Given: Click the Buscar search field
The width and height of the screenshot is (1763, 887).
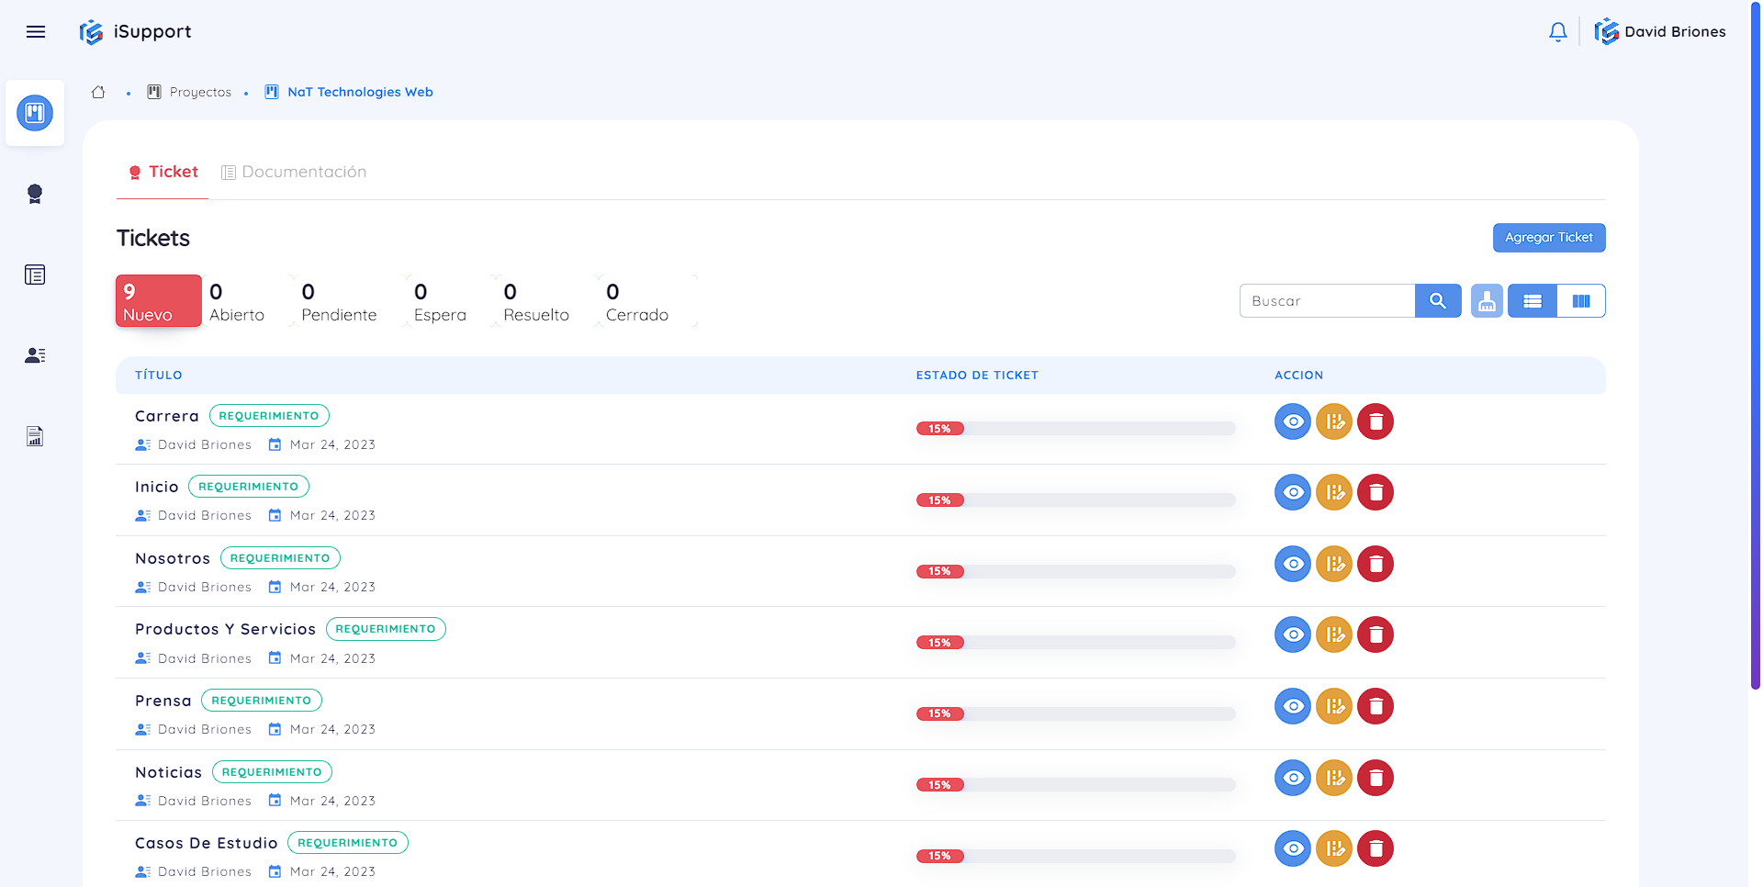Looking at the screenshot, I should point(1326,301).
